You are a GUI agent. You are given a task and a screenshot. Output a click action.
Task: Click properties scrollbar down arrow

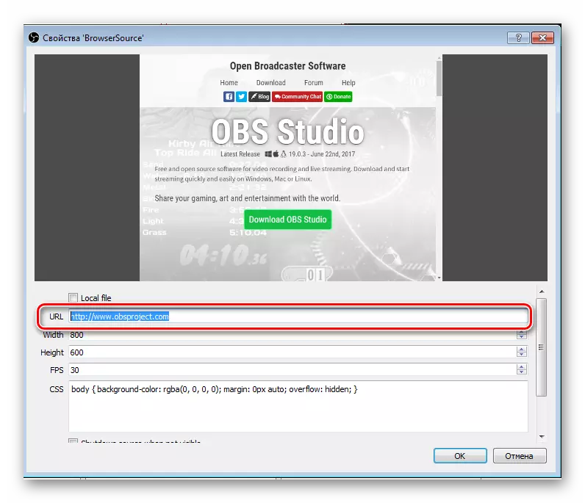coord(542,437)
